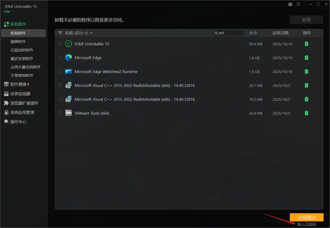Click the 卸载 button at top right
330x228 pixels.
(306, 20)
